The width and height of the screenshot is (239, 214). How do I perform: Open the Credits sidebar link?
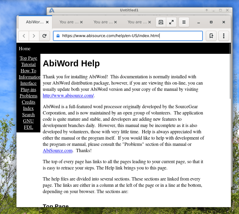point(28,102)
